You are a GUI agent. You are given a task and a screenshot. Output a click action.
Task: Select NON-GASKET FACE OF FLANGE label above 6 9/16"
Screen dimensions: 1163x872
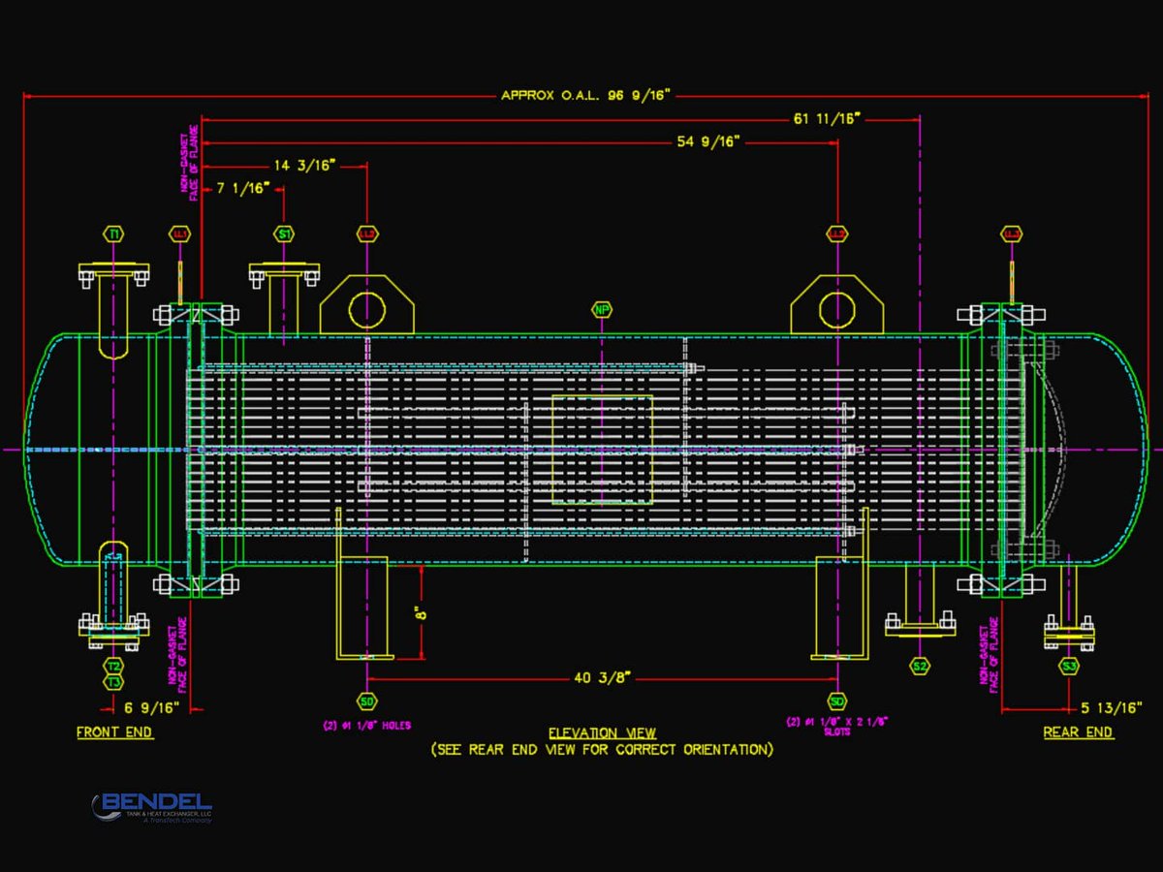178,654
